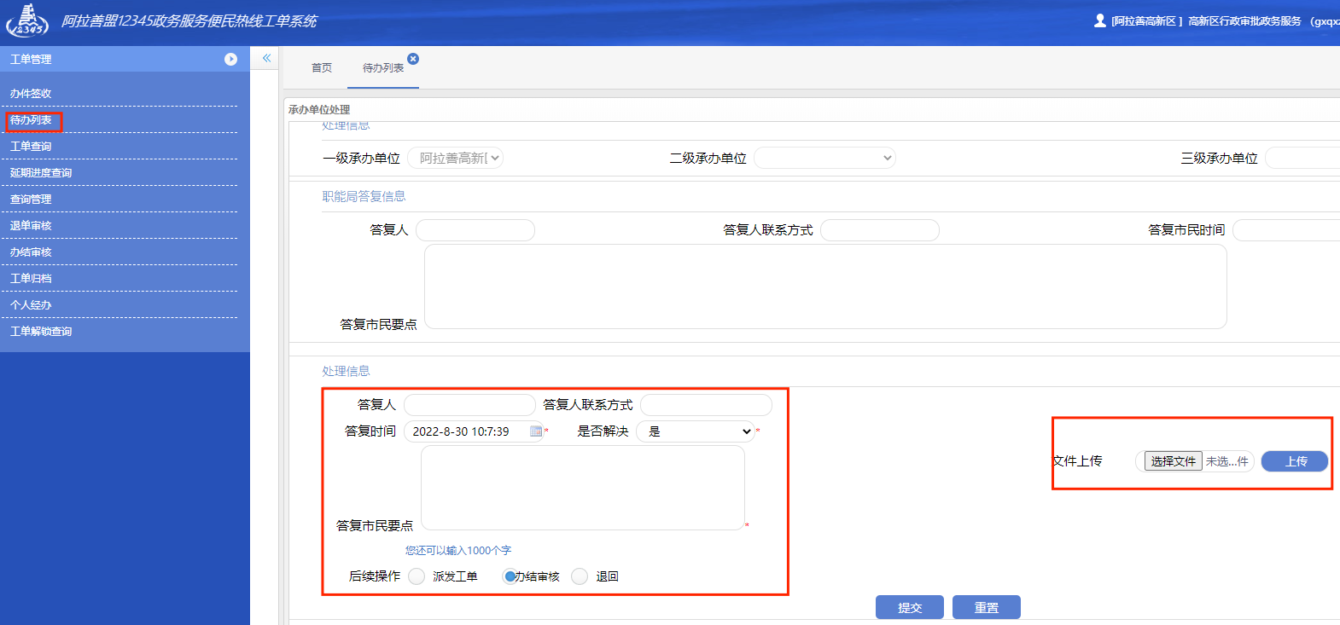This screenshot has height=625, width=1340.
Task: Click the 职能局答复信息 section heading
Action: [x=364, y=197]
